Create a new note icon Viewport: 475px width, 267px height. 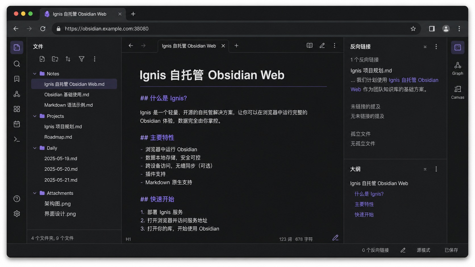point(42,59)
